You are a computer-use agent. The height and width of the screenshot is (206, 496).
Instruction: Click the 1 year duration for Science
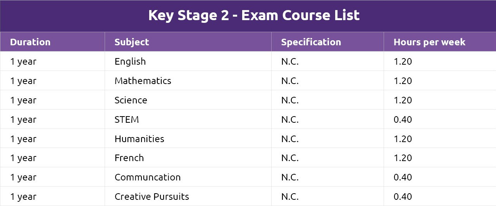pos(23,101)
